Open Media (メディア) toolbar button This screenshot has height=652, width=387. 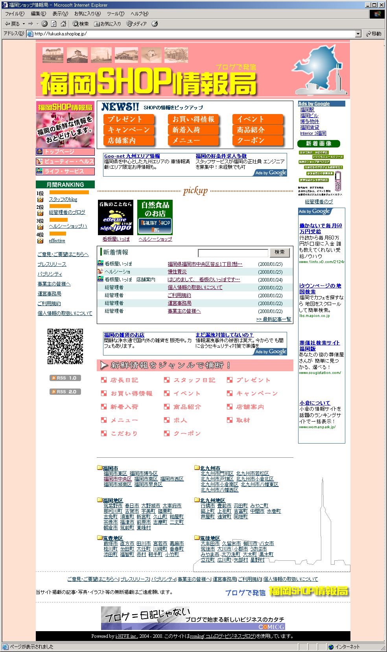point(136,24)
